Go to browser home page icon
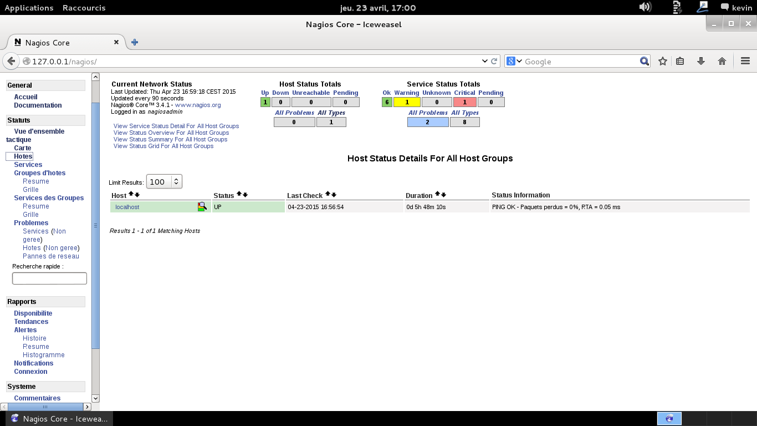The image size is (757, 426). [722, 61]
